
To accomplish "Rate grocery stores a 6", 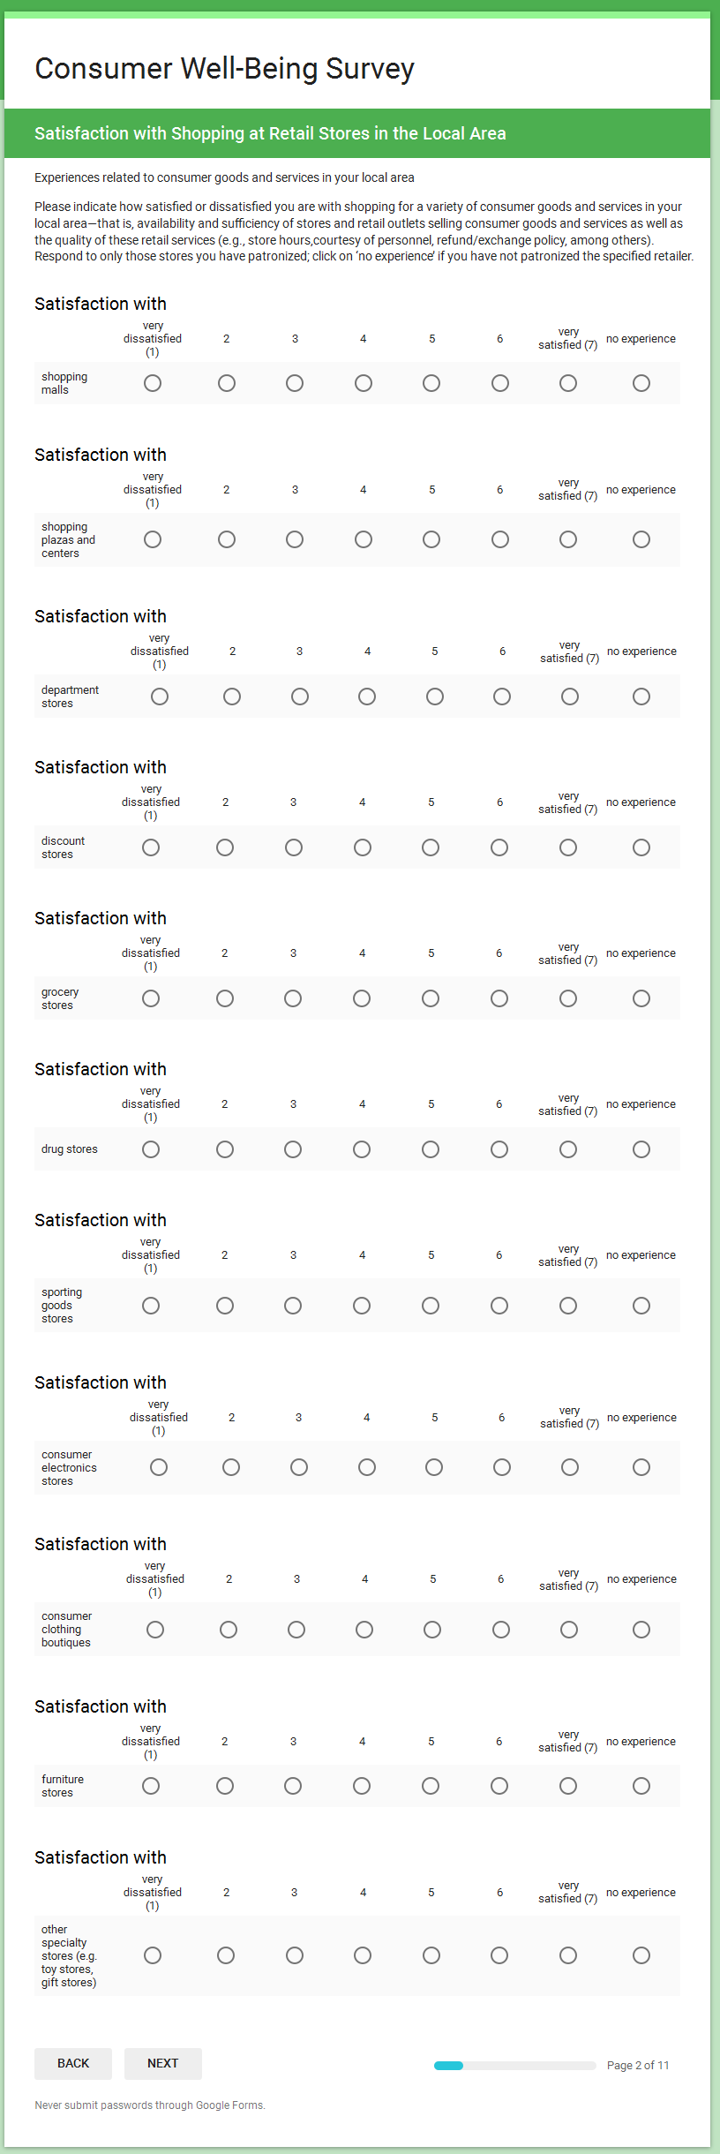I will tap(499, 998).
